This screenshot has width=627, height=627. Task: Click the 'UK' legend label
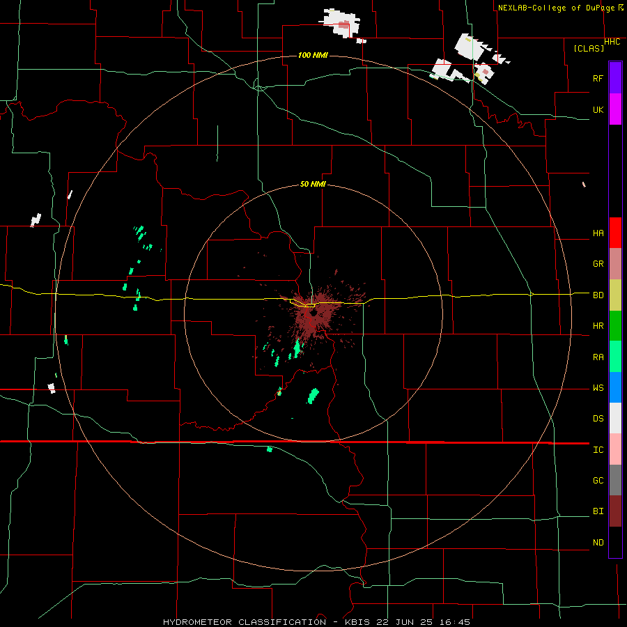[x=598, y=109]
